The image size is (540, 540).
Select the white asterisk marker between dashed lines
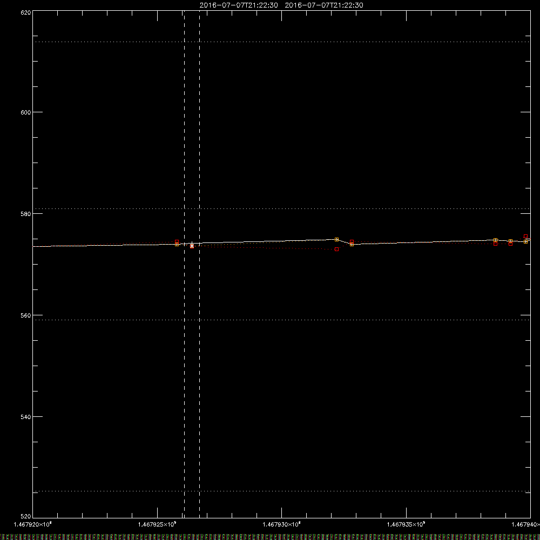tap(192, 246)
